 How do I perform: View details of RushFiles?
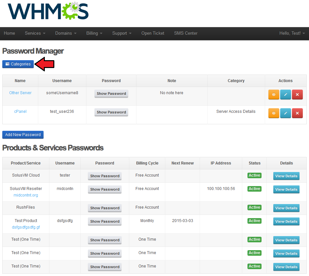pyautogui.click(x=286, y=208)
